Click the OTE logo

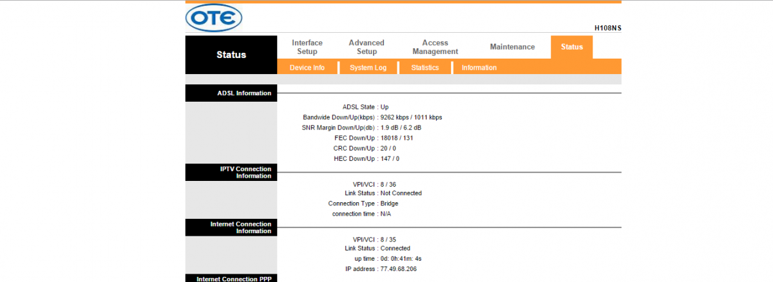tap(214, 18)
